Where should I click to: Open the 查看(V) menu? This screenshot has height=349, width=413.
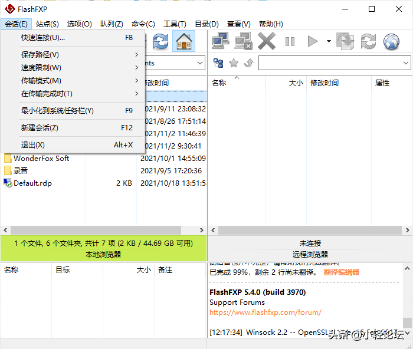(238, 24)
